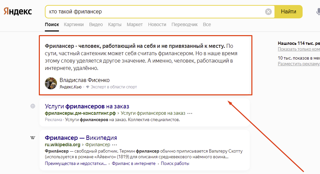Switch to the Видео tab
320x174 pixels.
[96, 24]
